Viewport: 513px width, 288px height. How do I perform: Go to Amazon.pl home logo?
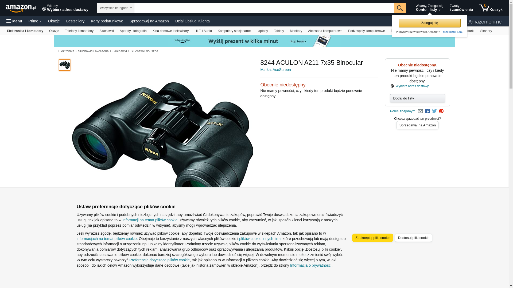pos(21,8)
